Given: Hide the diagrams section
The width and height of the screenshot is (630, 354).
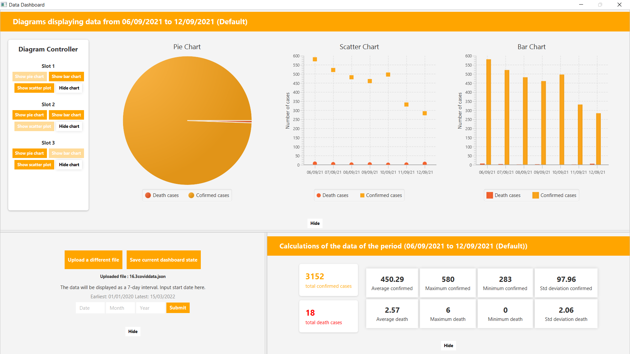Looking at the screenshot, I should [x=315, y=223].
